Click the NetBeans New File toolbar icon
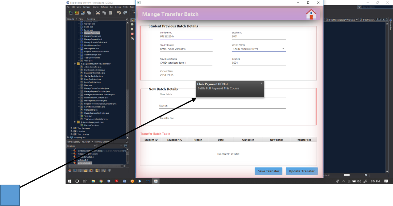This screenshot has width=393, height=206. 71,13
